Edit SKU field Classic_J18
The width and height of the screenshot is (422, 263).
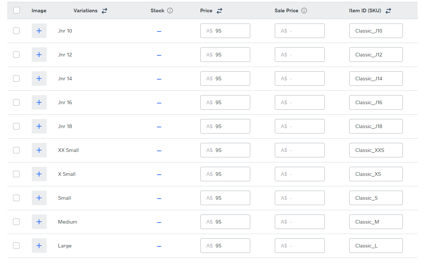pyautogui.click(x=376, y=126)
